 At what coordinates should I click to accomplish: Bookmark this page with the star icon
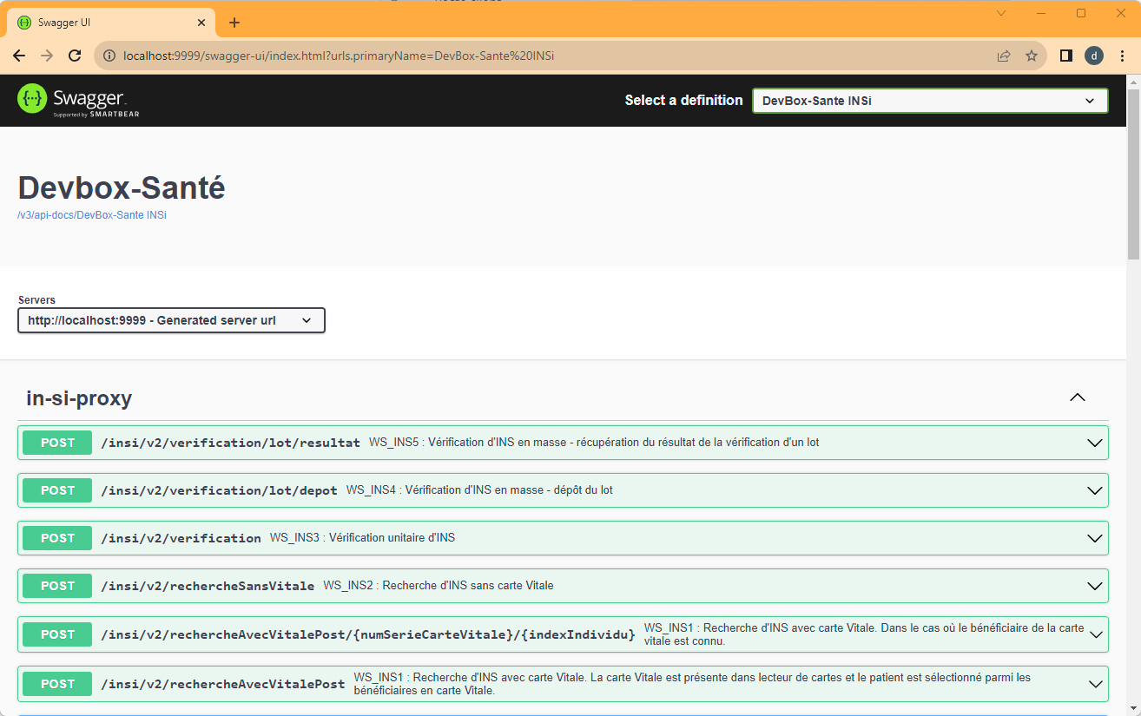tap(1032, 56)
